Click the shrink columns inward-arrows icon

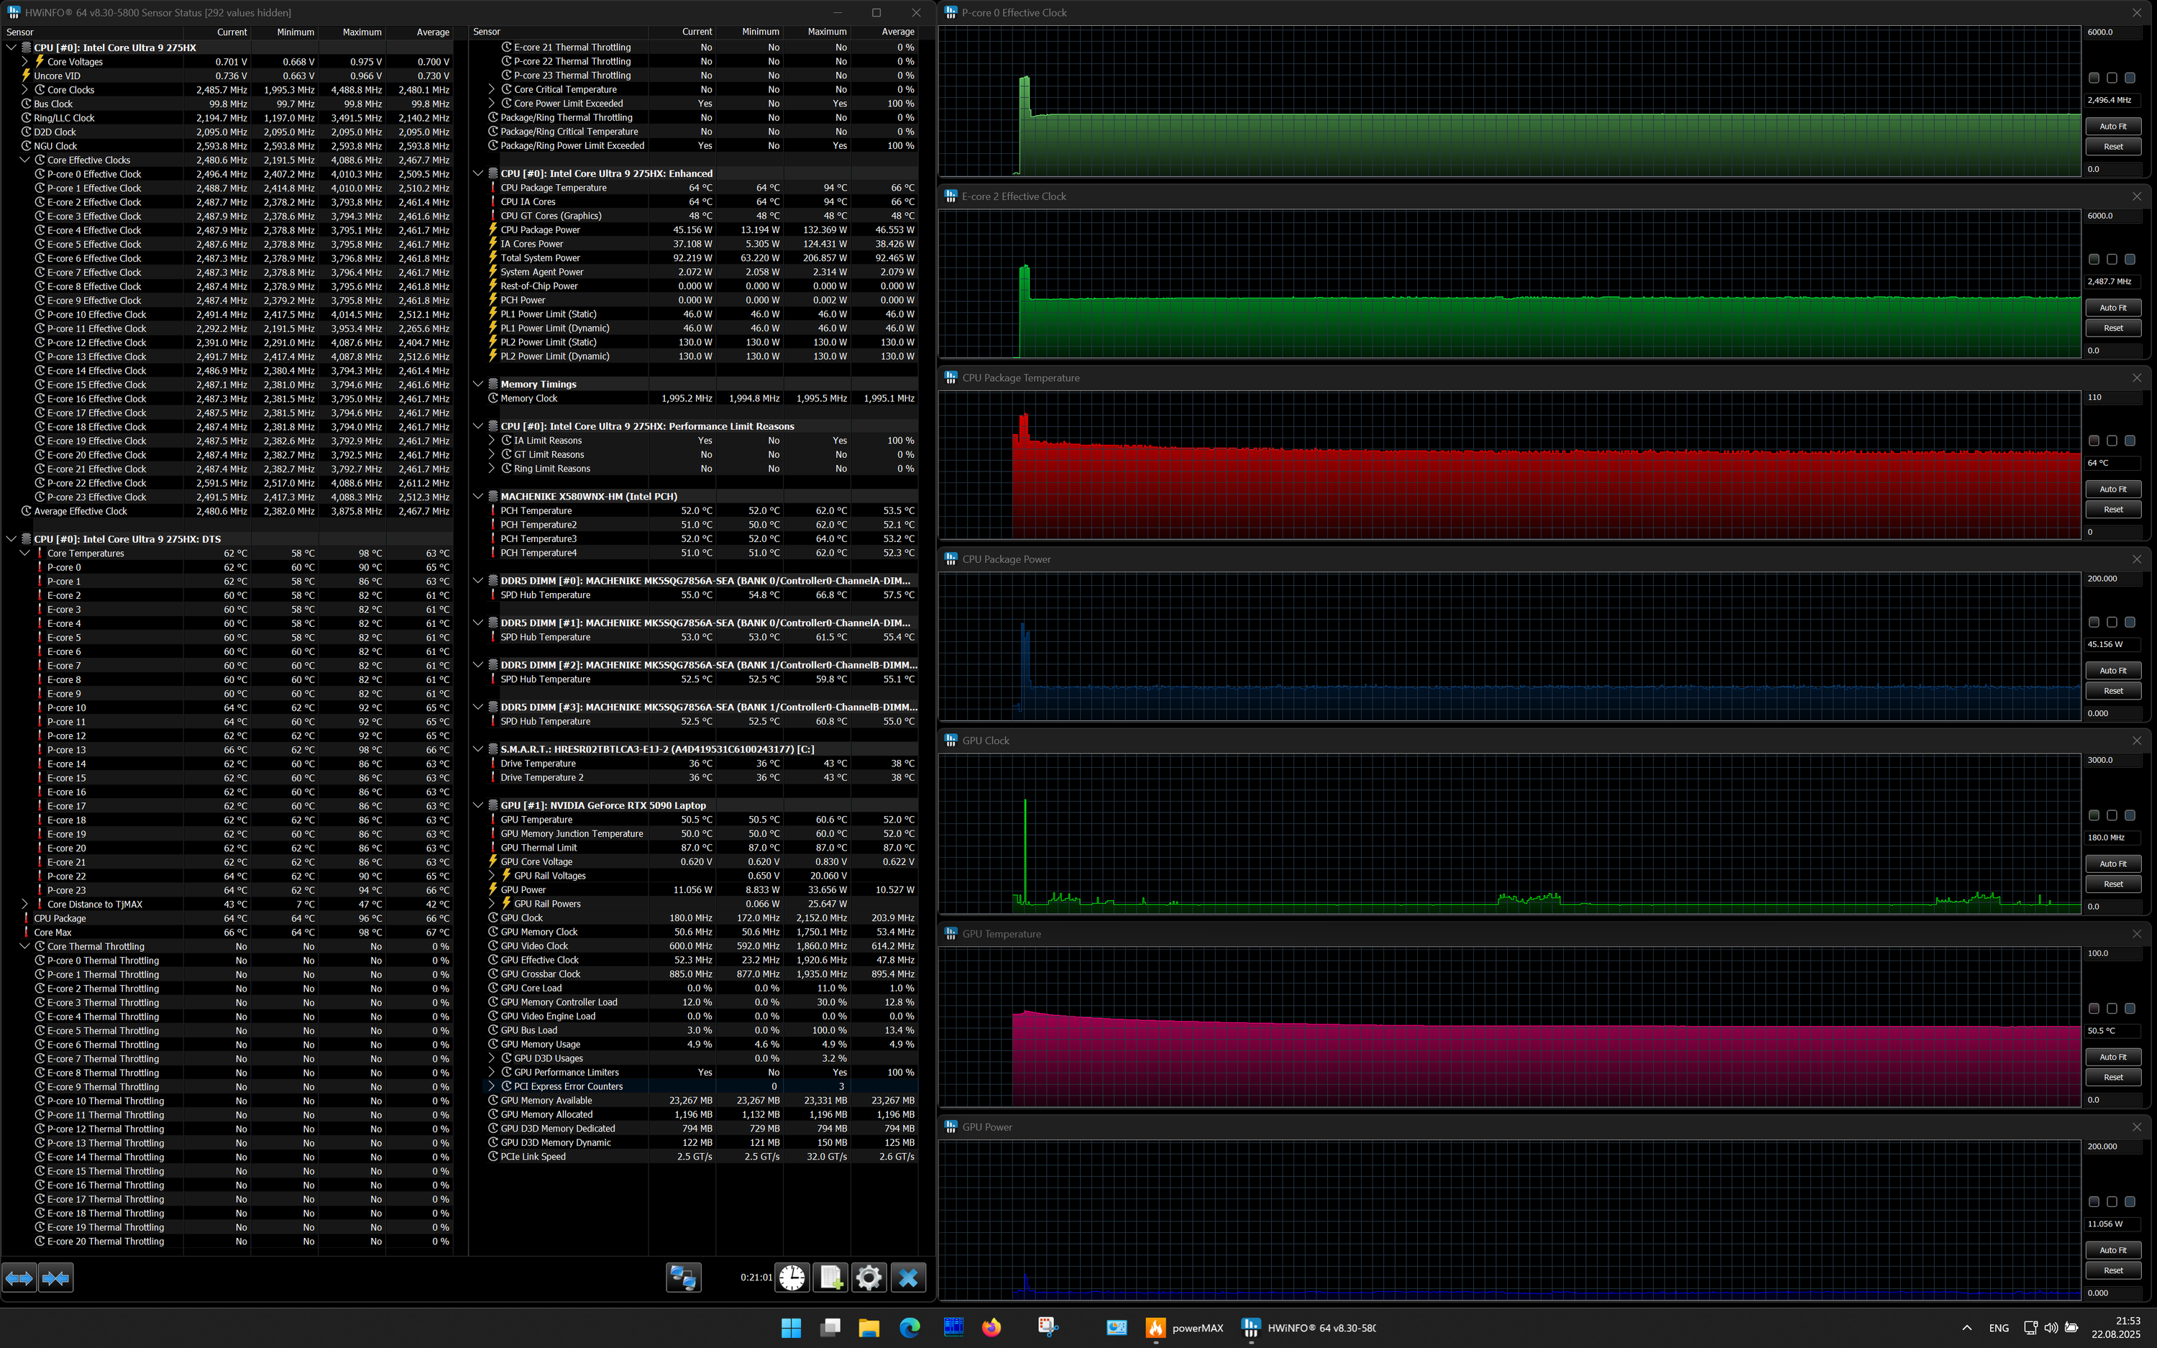tap(55, 1278)
